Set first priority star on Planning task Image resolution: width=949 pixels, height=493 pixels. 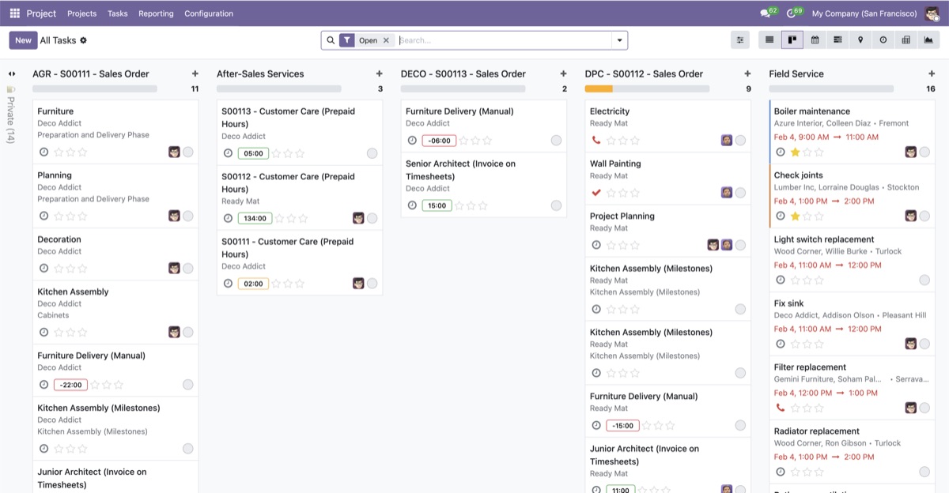[59, 216]
